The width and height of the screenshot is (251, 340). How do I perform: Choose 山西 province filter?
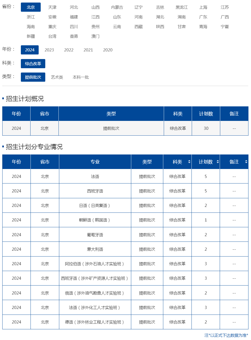[96, 7]
